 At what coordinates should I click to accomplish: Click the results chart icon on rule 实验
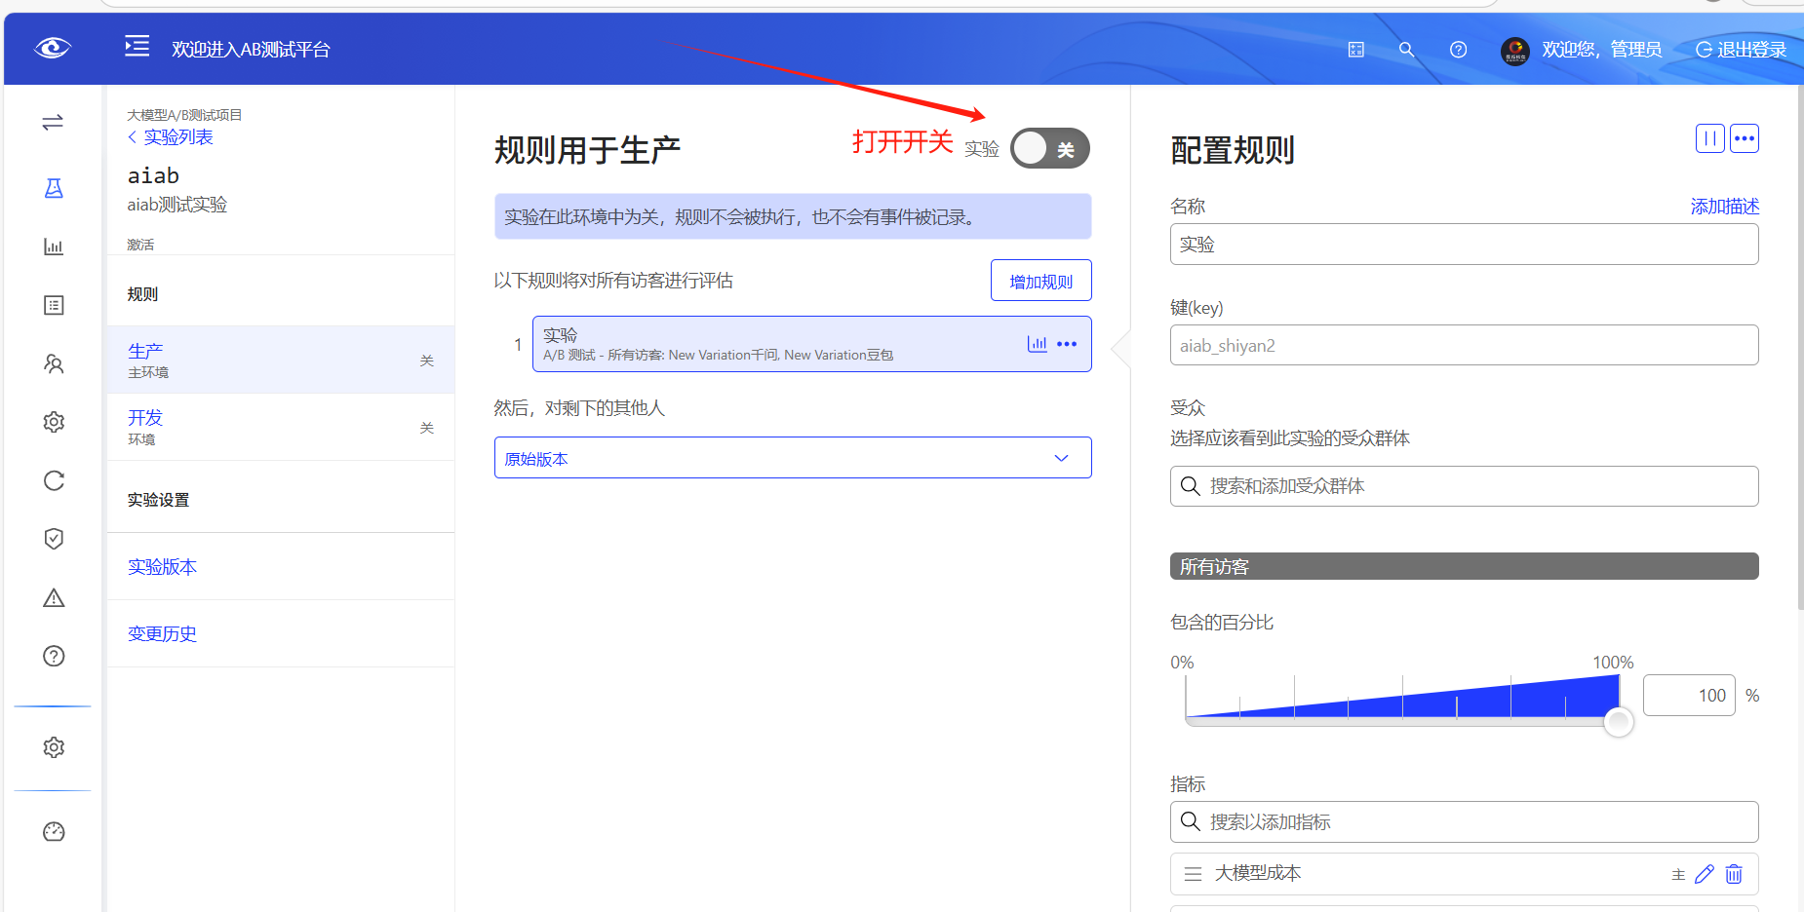[x=1036, y=343]
